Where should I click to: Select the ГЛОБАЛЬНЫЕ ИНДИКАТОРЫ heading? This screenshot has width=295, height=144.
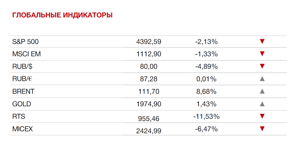coord(62,15)
